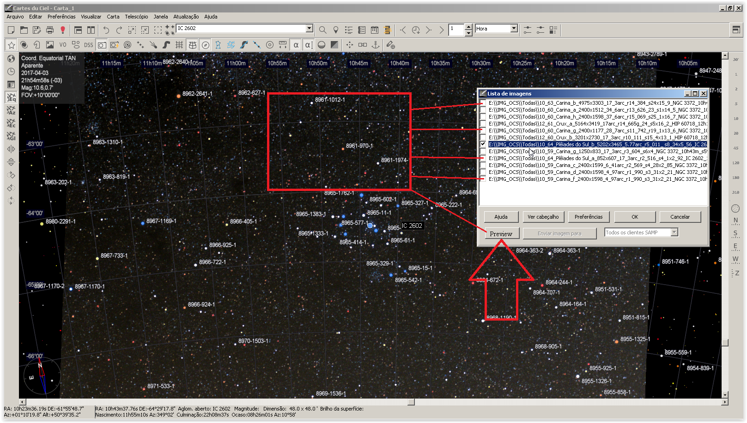Save the chart with the floppy disk icon
This screenshot has height=423, width=747.
(37, 30)
